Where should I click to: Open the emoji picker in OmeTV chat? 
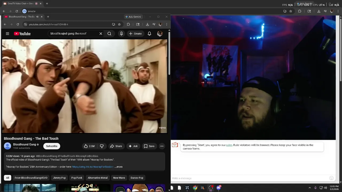click(x=332, y=178)
